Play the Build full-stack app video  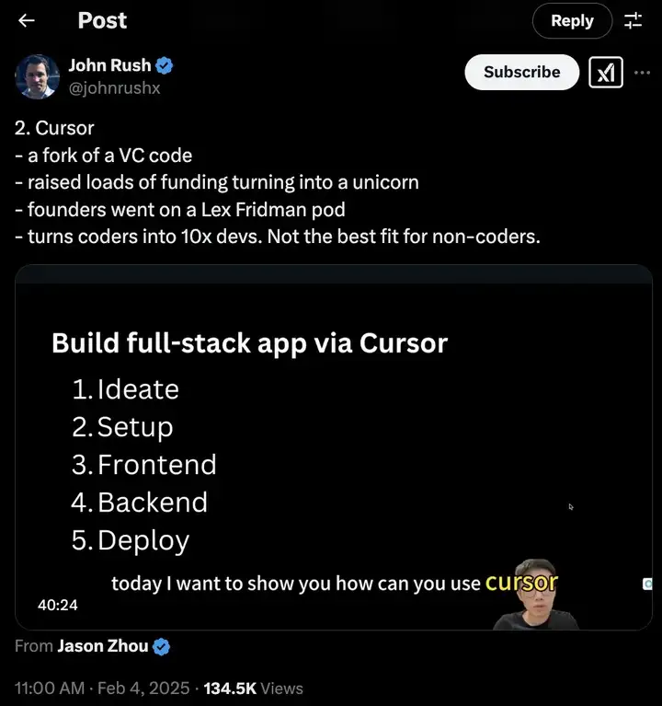[333, 446]
